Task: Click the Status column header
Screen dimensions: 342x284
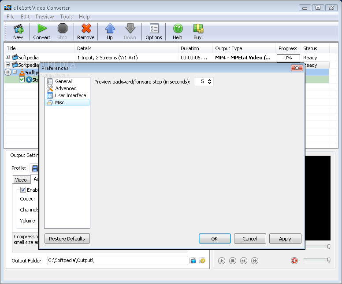Action: [316, 48]
